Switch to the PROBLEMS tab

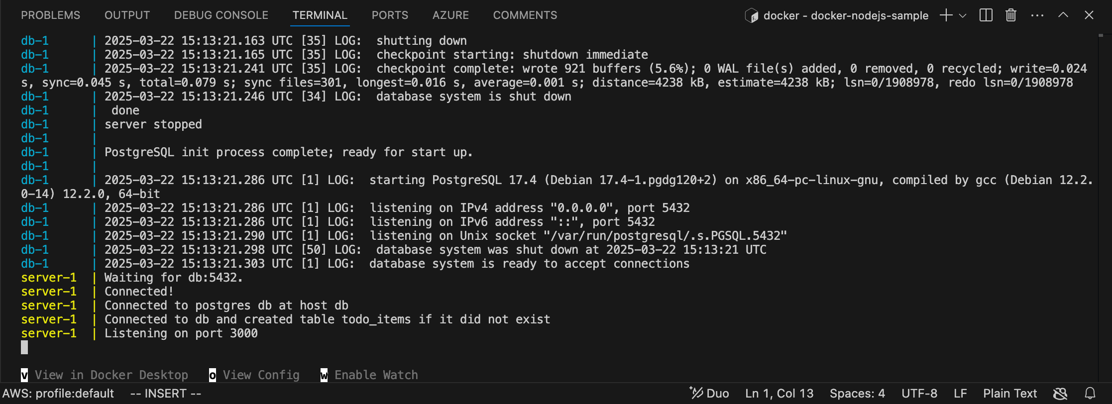click(50, 15)
